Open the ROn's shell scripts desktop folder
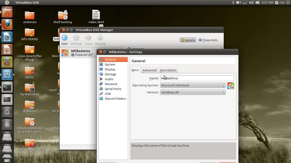 (30, 145)
